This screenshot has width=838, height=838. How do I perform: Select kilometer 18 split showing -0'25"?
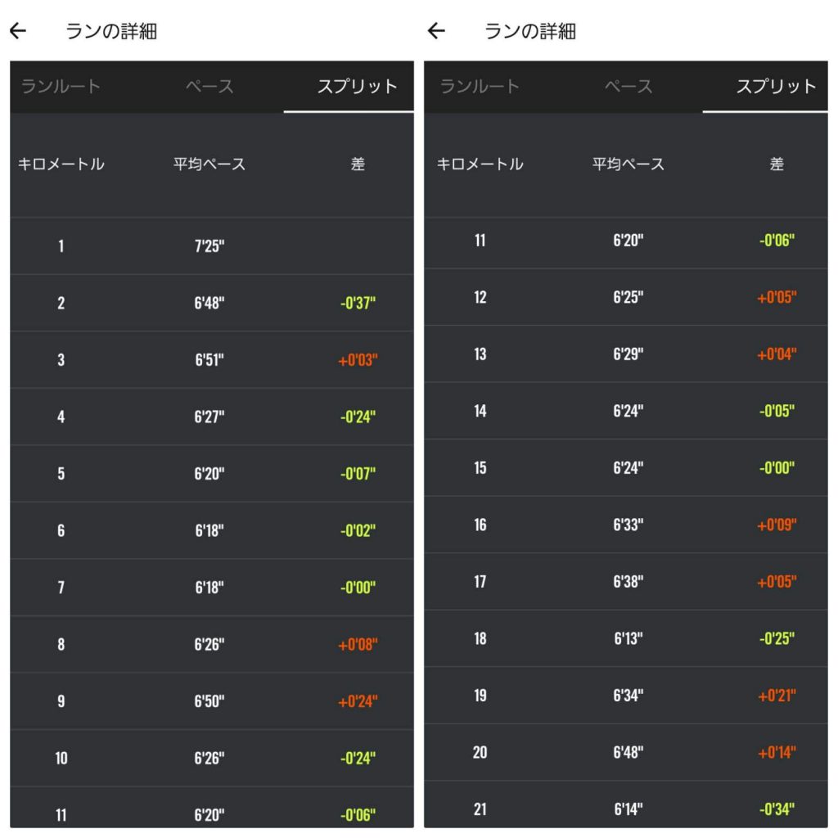(x=626, y=638)
